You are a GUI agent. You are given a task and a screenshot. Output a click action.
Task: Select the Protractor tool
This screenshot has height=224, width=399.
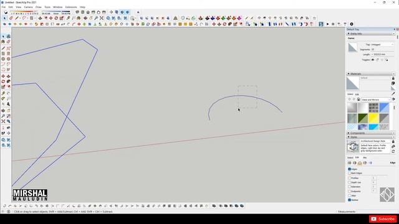coord(3,99)
